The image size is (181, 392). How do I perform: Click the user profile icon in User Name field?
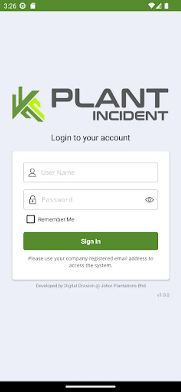click(32, 172)
